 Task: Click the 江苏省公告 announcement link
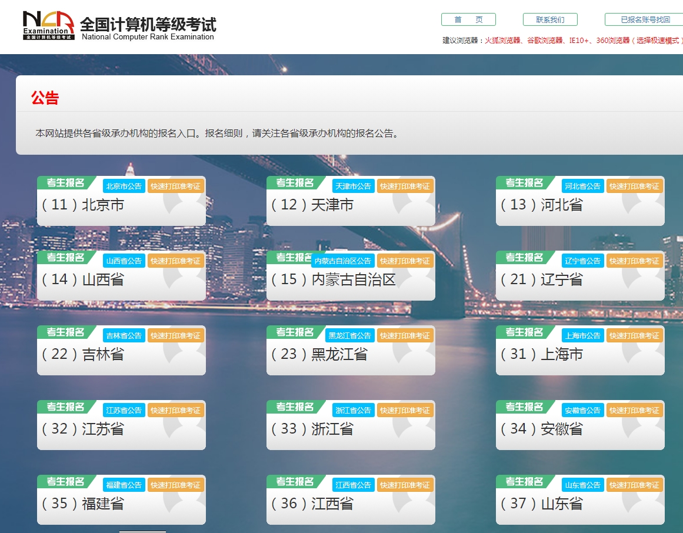[x=124, y=409]
